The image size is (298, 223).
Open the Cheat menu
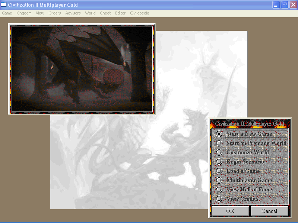coord(105,13)
